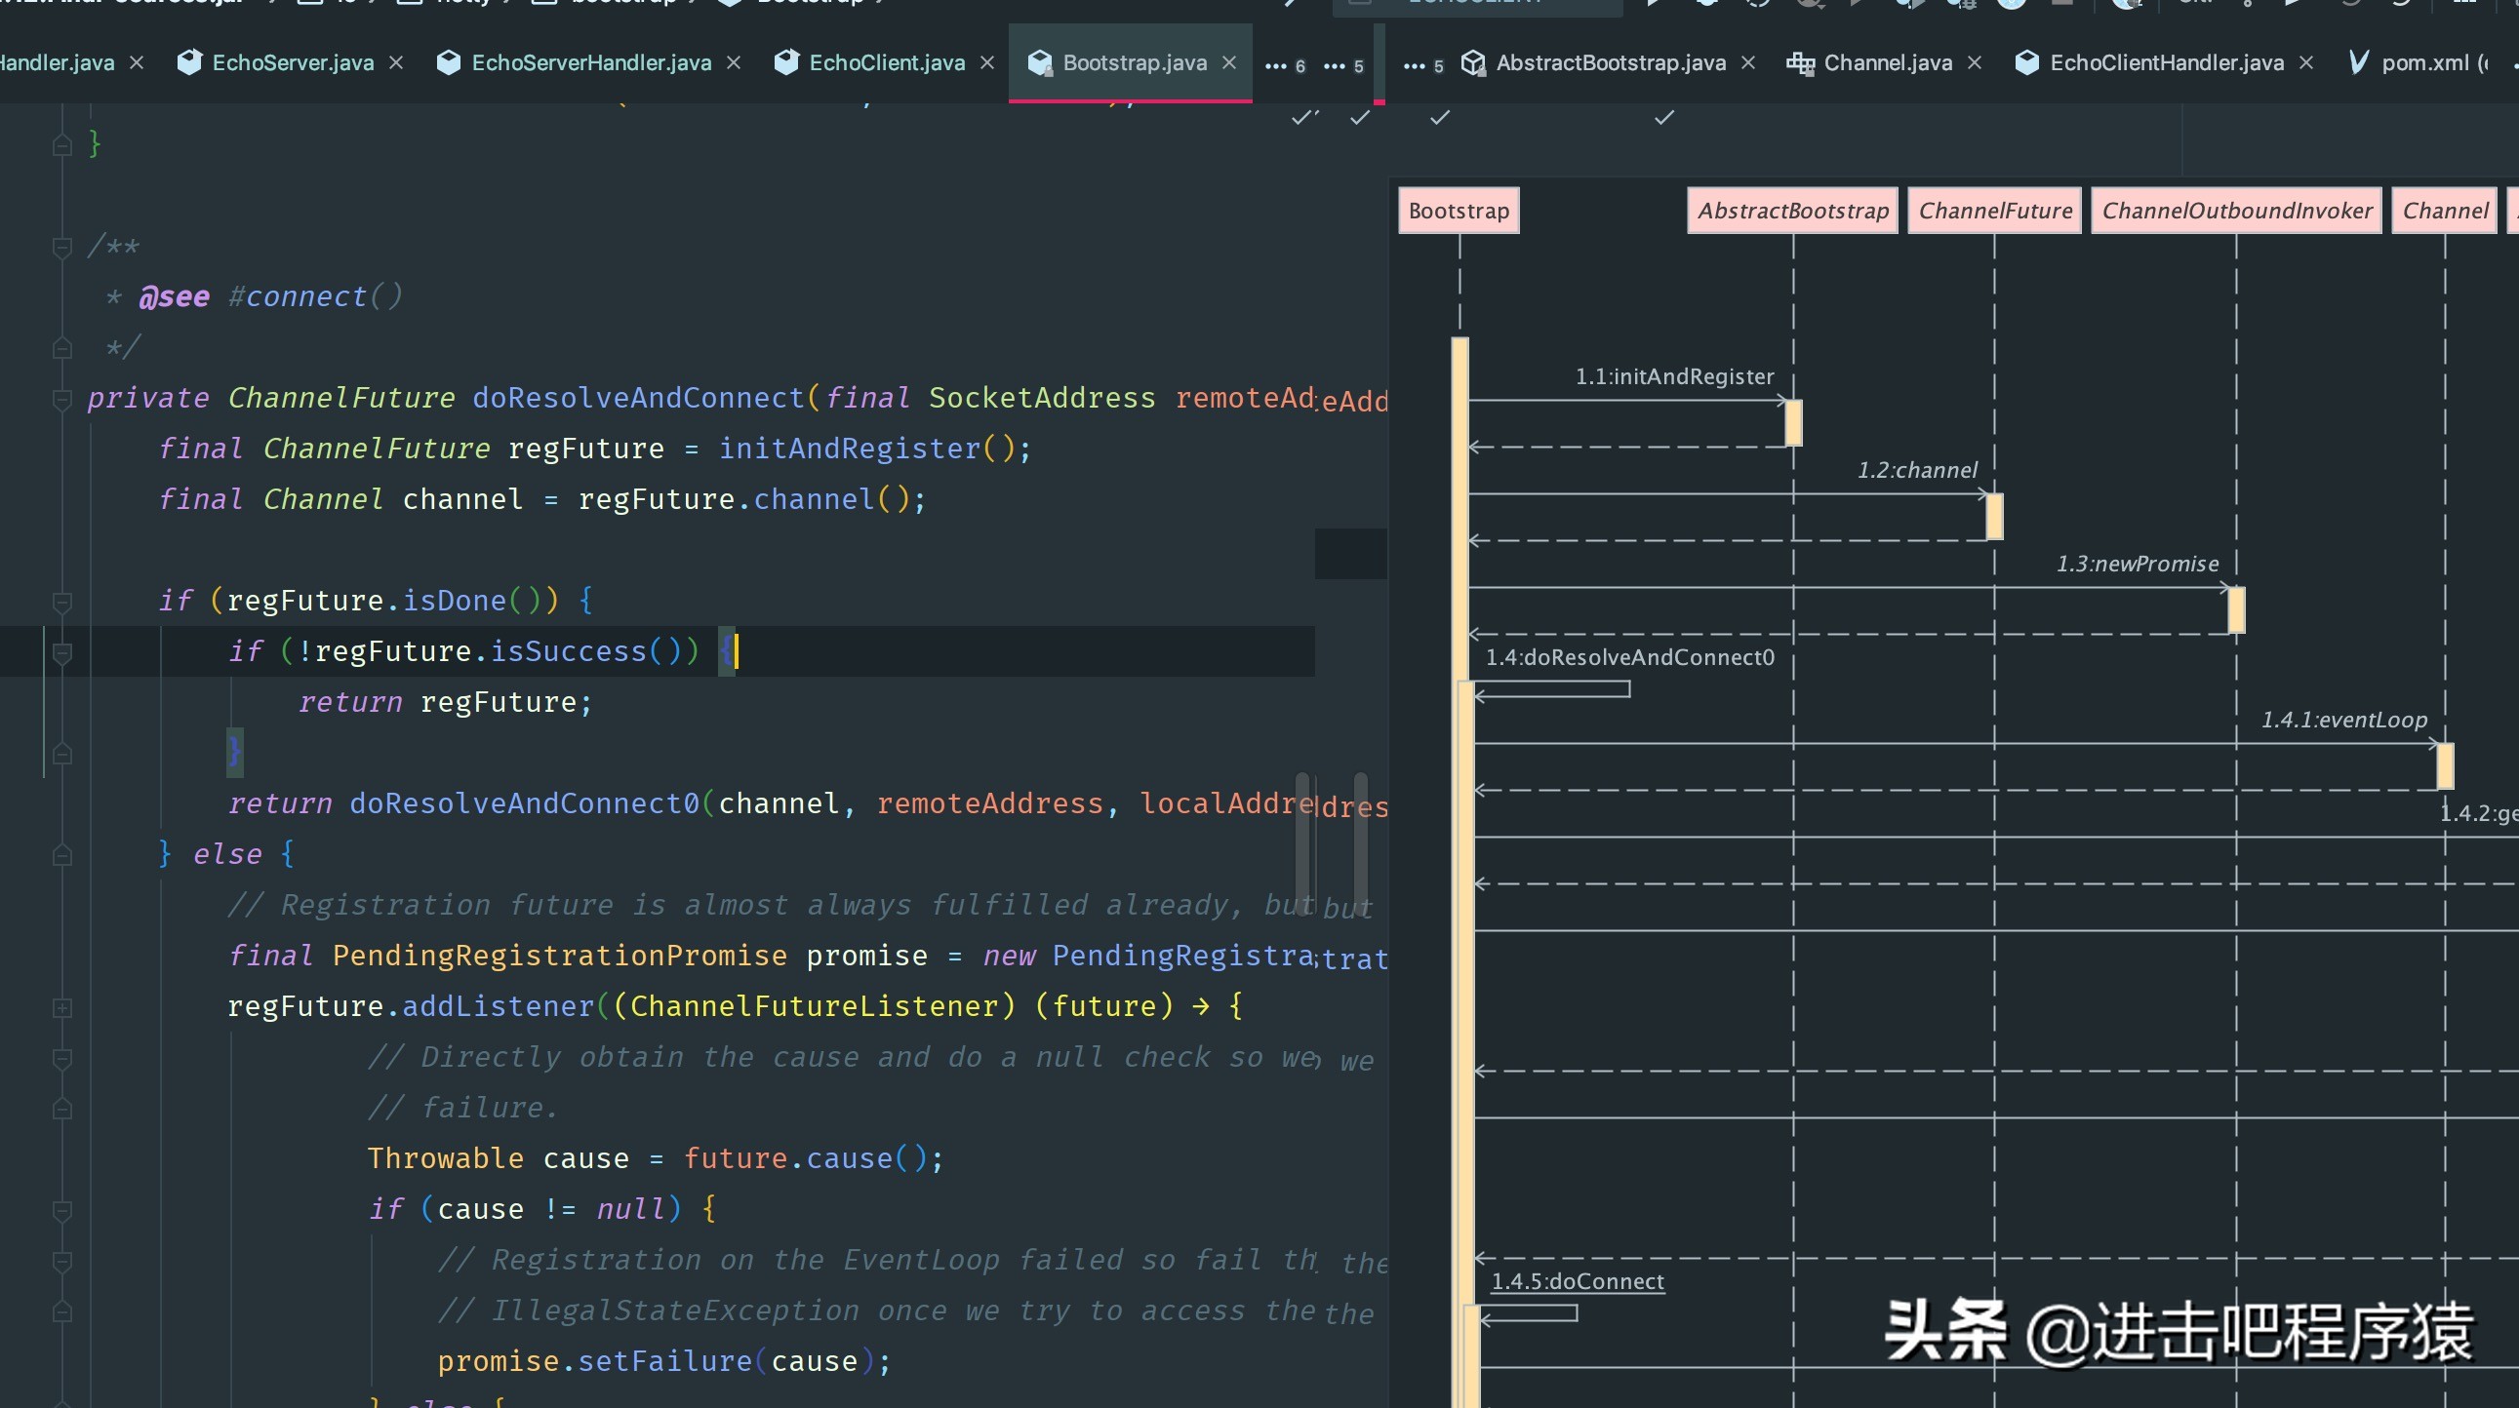Click the EchoServerHandler.java class file icon
Viewport: 2519px width, 1408px height.
tap(449, 62)
